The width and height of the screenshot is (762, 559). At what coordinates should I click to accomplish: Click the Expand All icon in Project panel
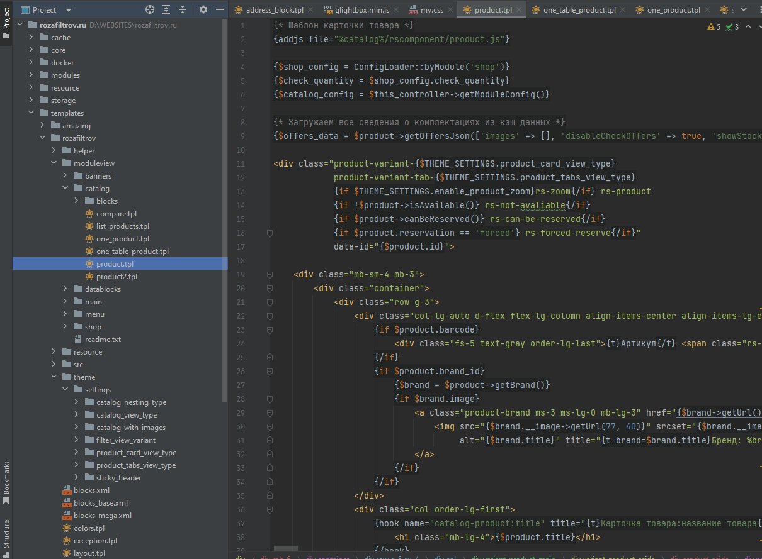(x=166, y=10)
